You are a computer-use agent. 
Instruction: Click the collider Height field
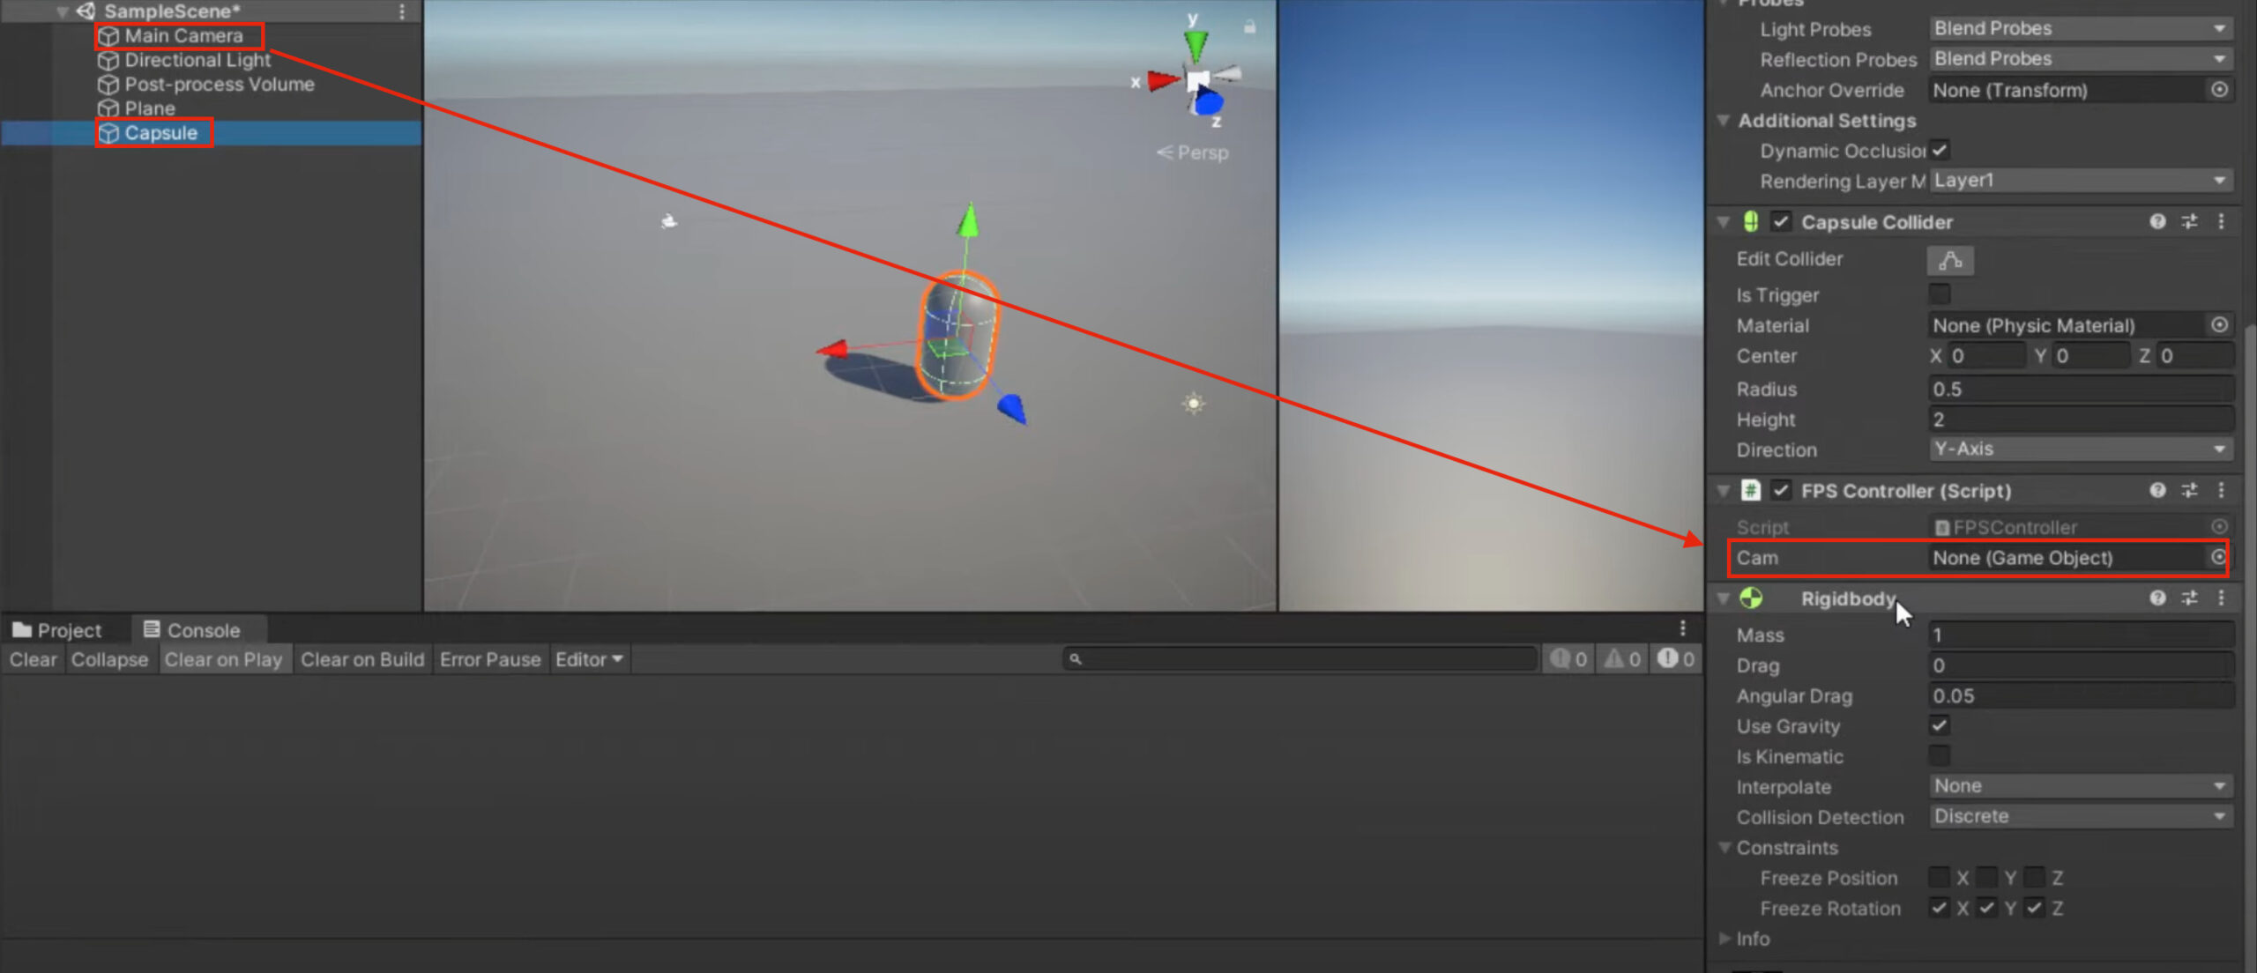[x=2081, y=420]
